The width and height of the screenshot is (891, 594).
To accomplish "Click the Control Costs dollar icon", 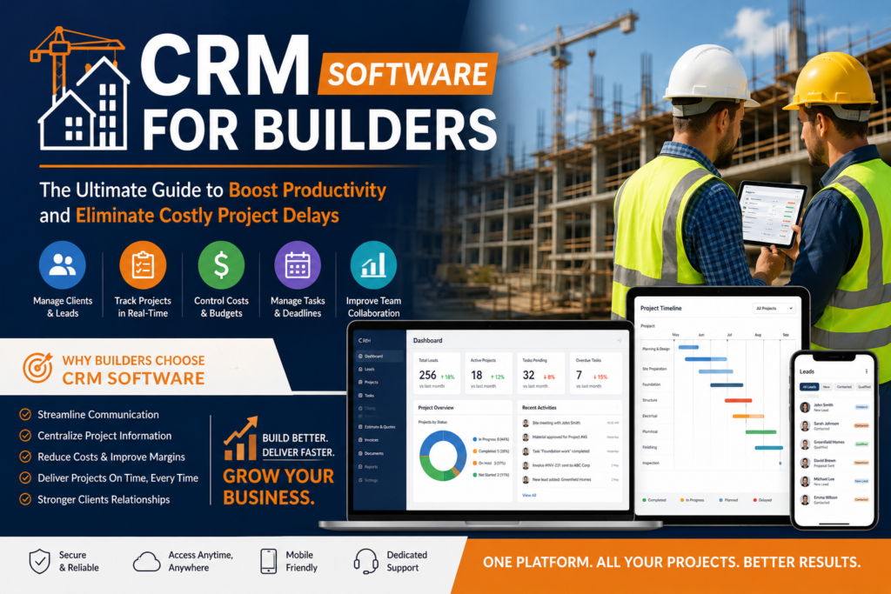I will (x=221, y=264).
